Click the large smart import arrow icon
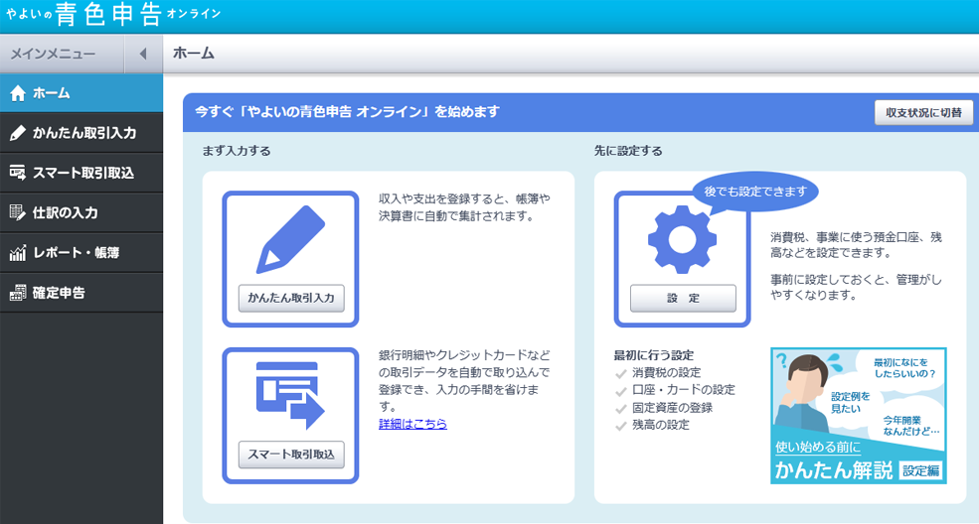This screenshot has height=524, width=979. coord(290,396)
